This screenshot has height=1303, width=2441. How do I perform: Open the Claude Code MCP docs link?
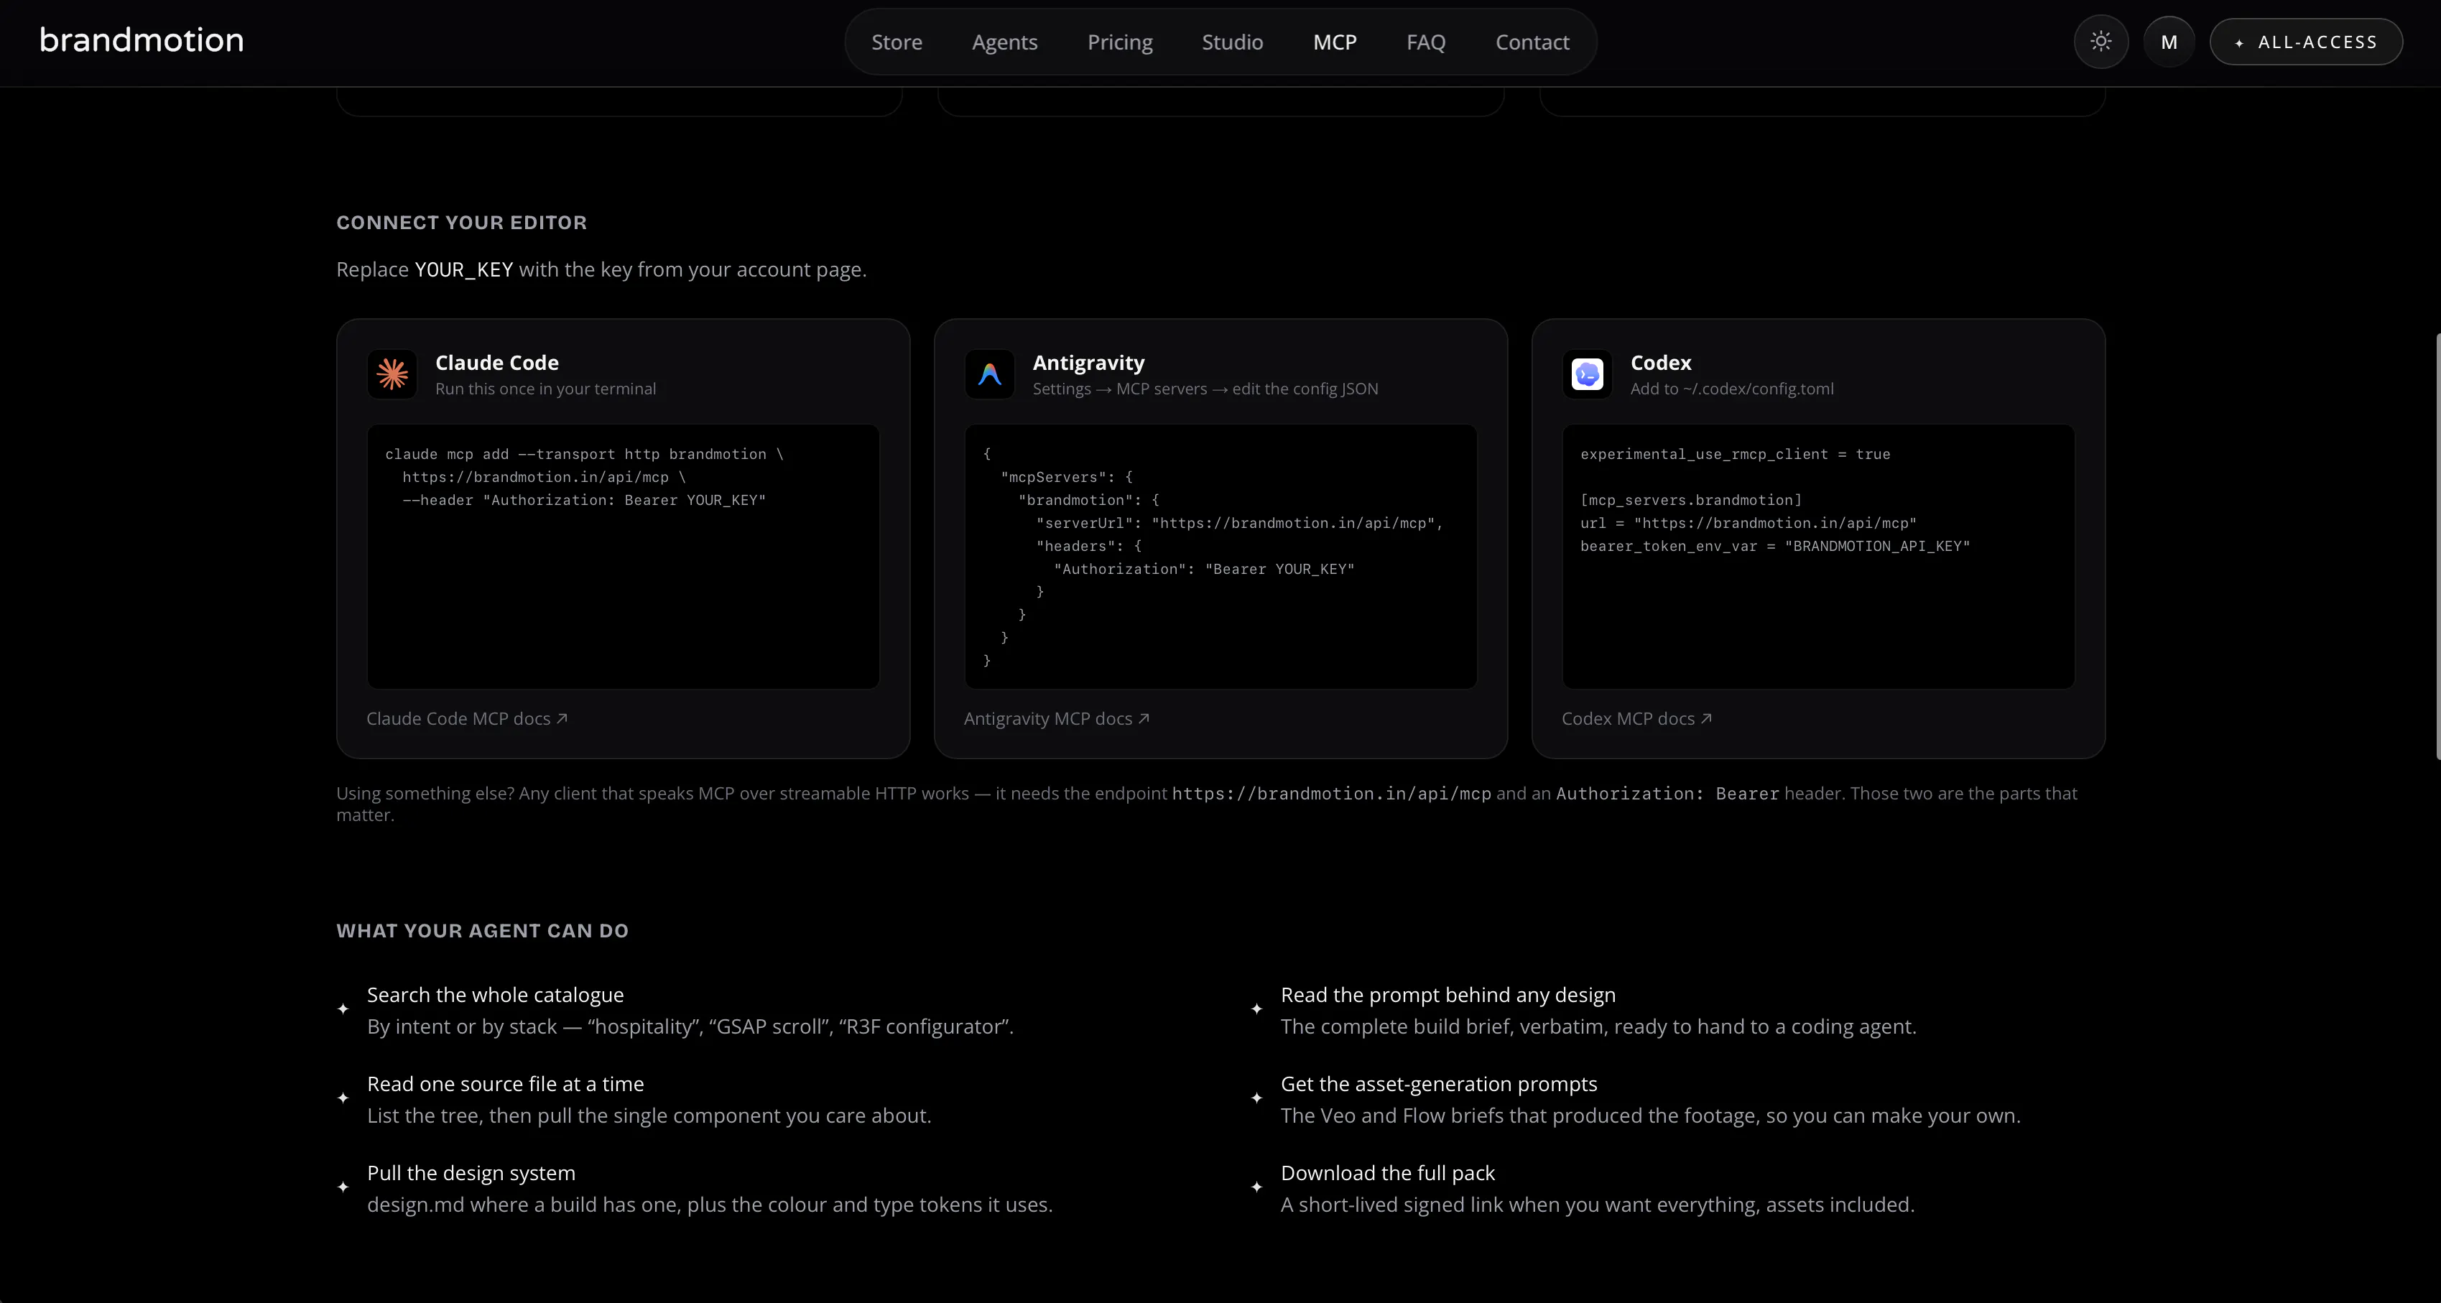pyautogui.click(x=467, y=718)
